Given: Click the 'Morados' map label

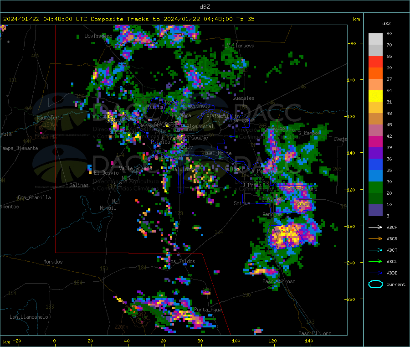Looking at the screenshot, I should point(53,262).
